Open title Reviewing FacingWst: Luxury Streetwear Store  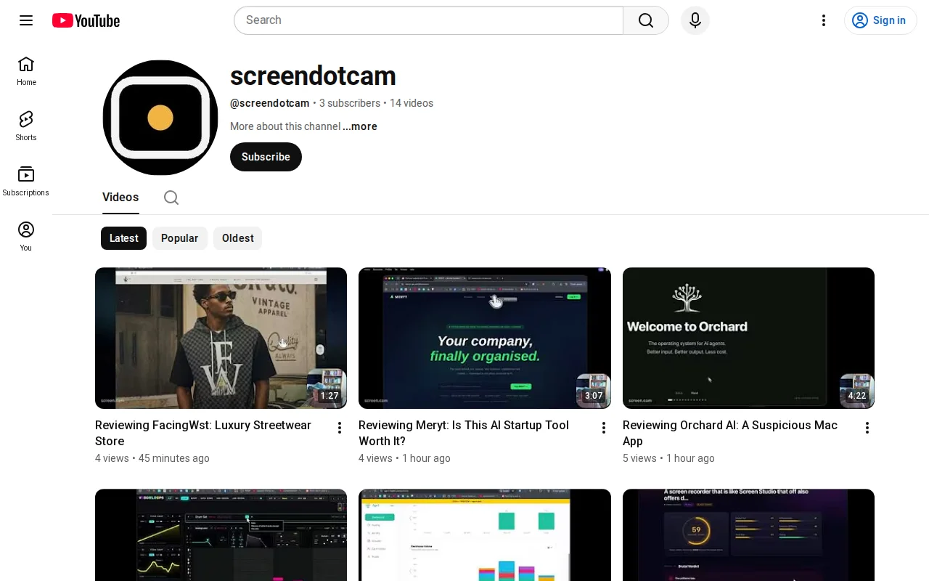coord(203,433)
